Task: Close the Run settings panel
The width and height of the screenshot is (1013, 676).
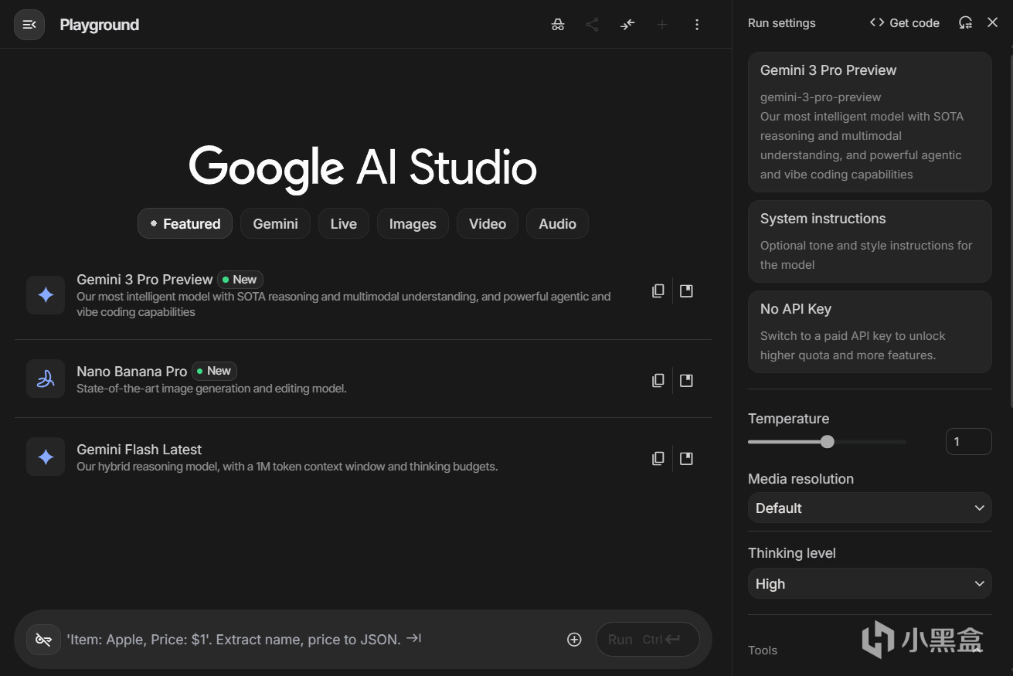Action: [x=993, y=23]
